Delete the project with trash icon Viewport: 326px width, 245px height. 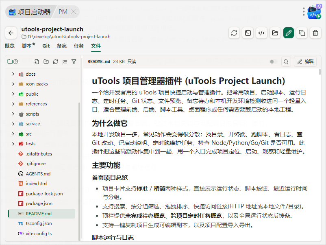[x=315, y=33]
